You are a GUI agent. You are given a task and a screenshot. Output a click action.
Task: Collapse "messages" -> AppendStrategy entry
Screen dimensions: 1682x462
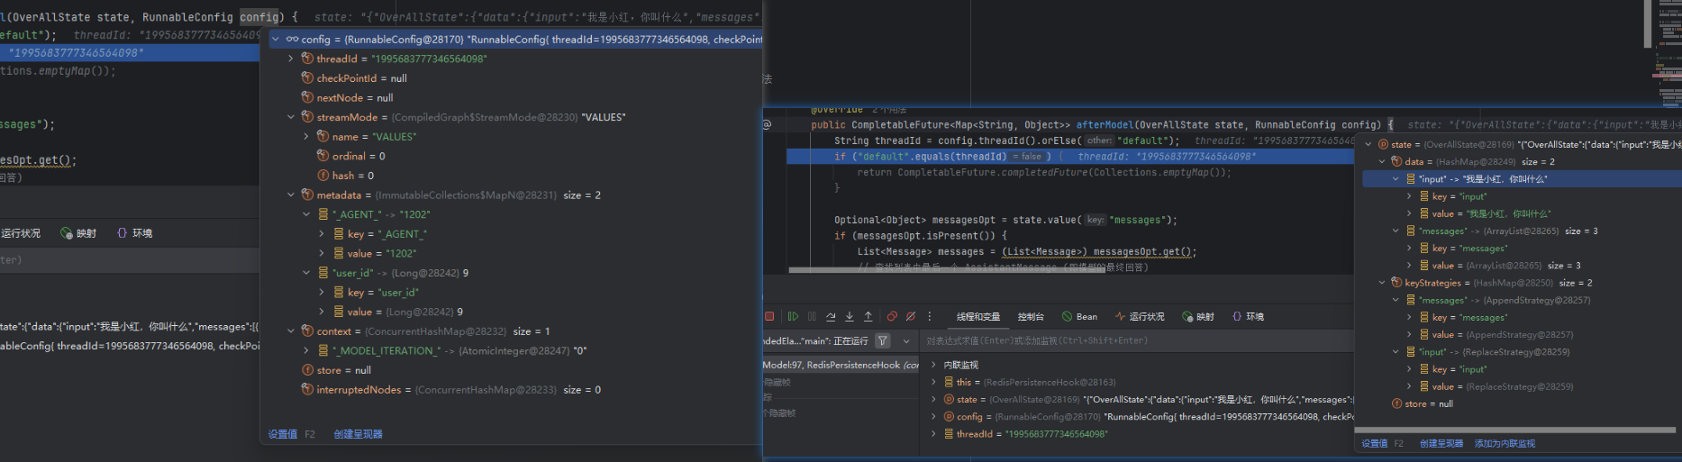click(x=1396, y=301)
